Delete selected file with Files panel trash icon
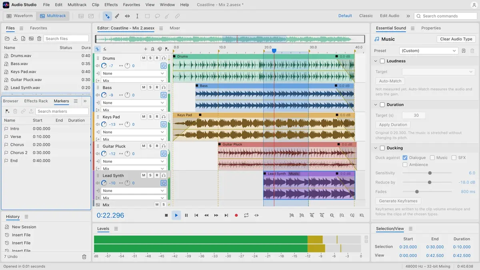The image size is (480, 270). click(x=39, y=38)
